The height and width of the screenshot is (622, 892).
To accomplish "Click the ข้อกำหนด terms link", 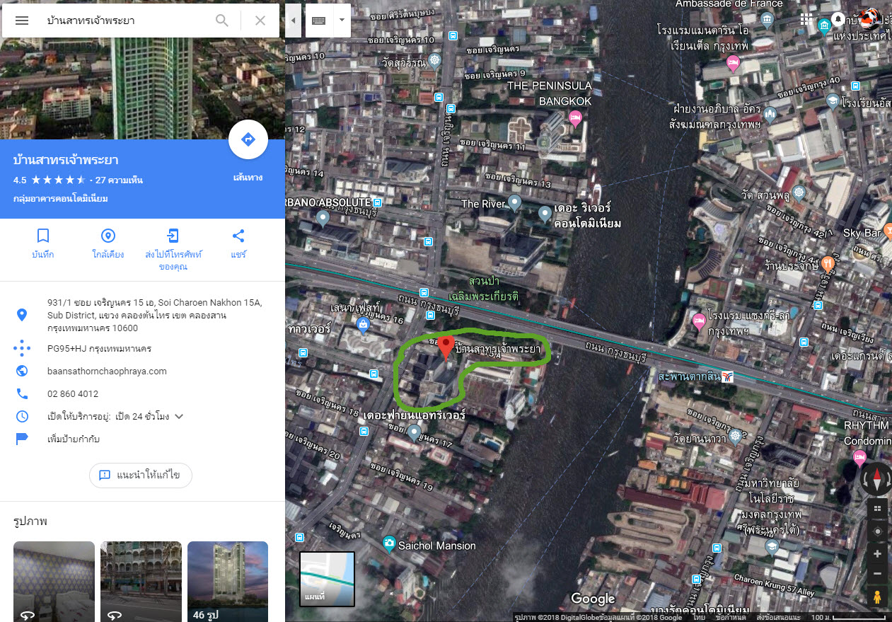I will pyautogui.click(x=730, y=618).
